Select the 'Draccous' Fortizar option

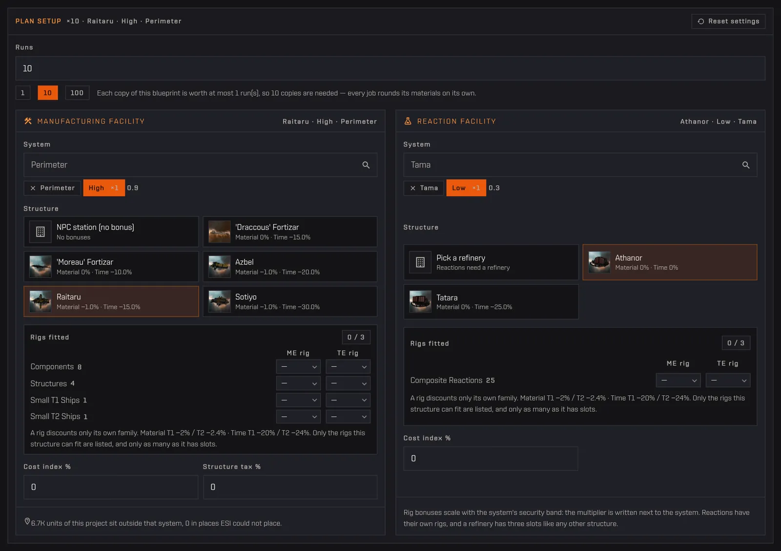pos(290,232)
